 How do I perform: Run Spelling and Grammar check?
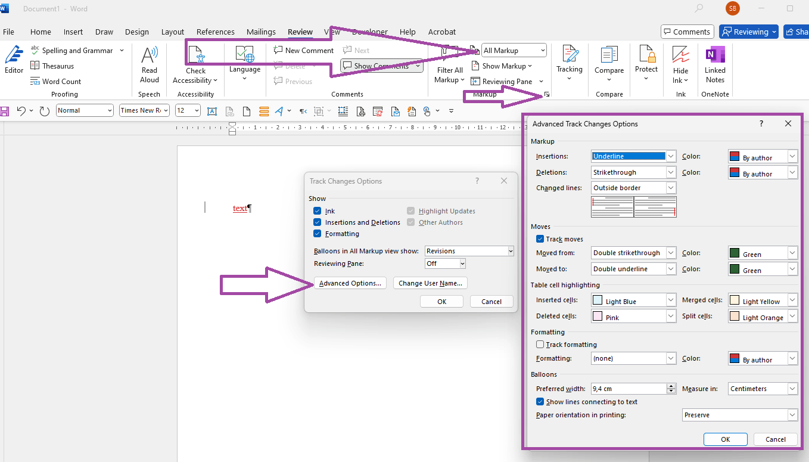[x=71, y=50]
